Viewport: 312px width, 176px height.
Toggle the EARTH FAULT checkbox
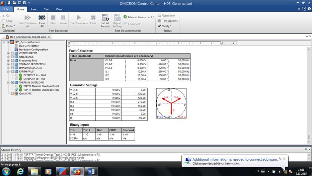(x=12, y=72)
